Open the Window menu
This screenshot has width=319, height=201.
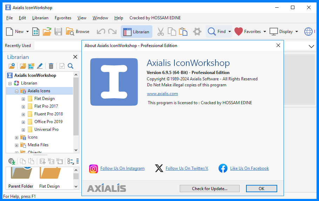tap(100, 18)
